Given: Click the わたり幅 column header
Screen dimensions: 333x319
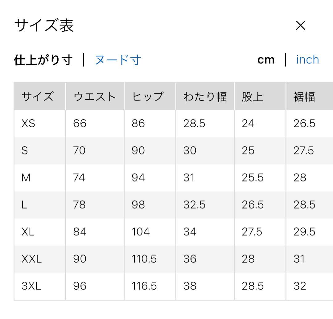Looking at the screenshot, I should coord(205,97).
